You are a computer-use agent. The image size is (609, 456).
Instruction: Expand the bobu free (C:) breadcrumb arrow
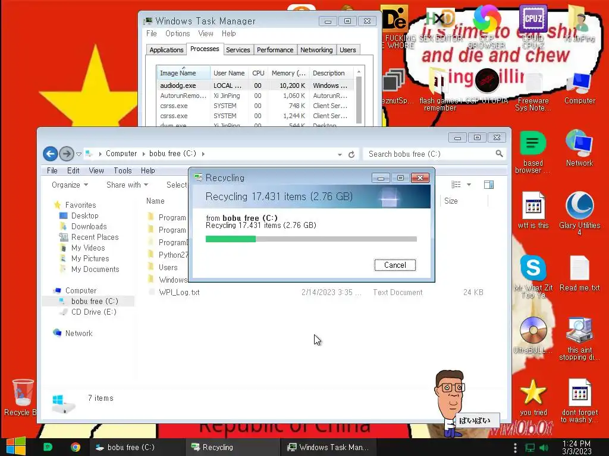tap(203, 154)
